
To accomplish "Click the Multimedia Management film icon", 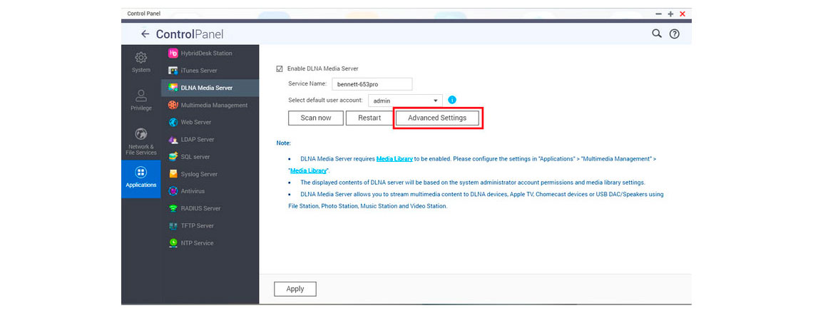I will click(173, 105).
